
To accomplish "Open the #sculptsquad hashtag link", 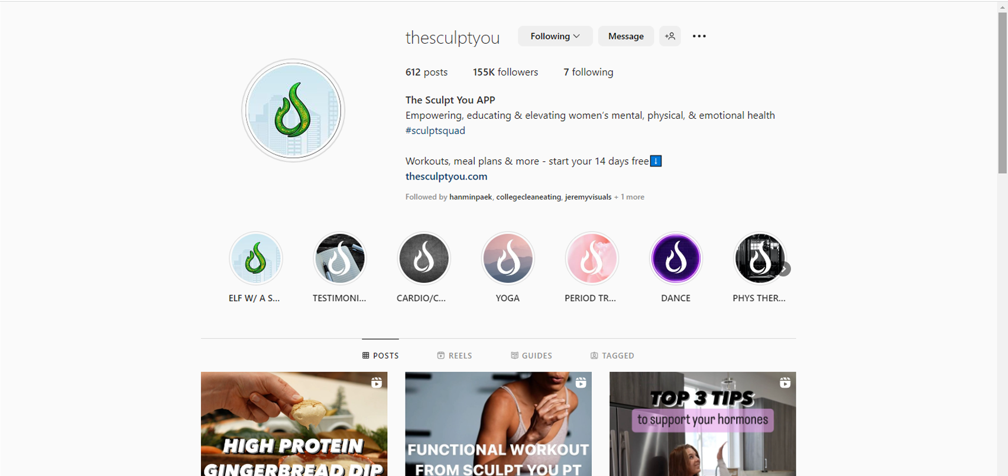I will [435, 131].
